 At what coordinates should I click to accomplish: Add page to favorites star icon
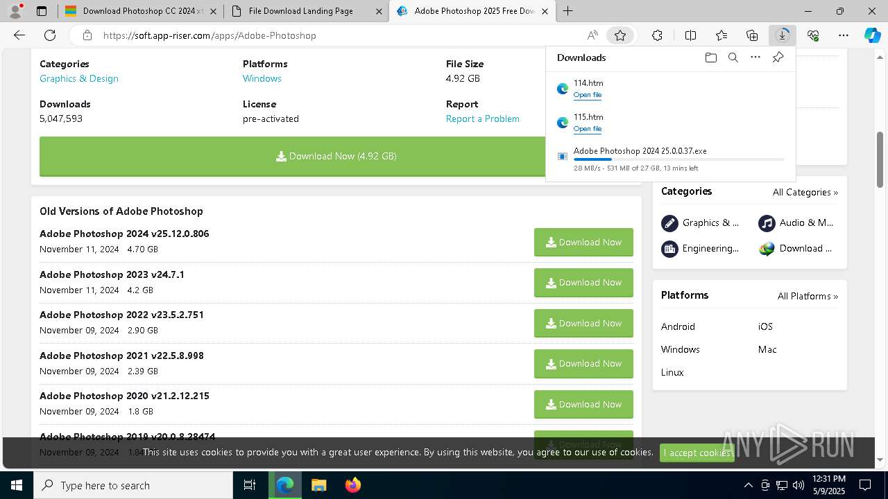[620, 35]
